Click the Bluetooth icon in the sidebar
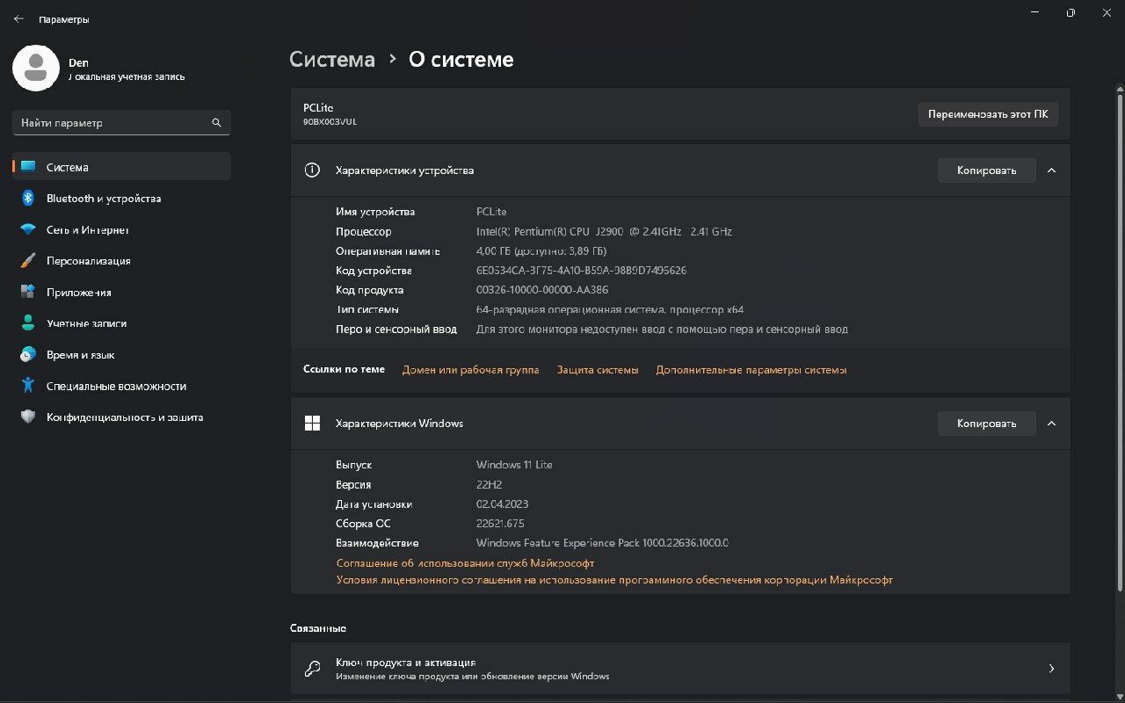 point(28,199)
